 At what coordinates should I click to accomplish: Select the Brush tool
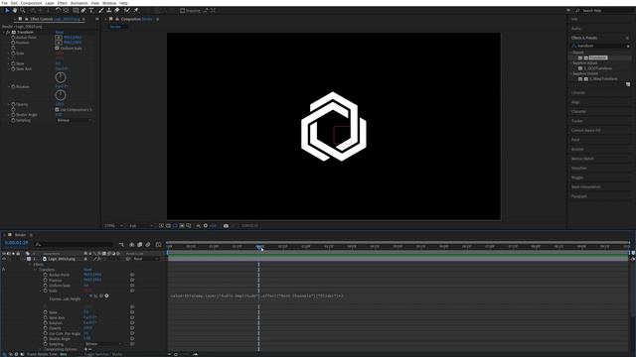coord(101,11)
